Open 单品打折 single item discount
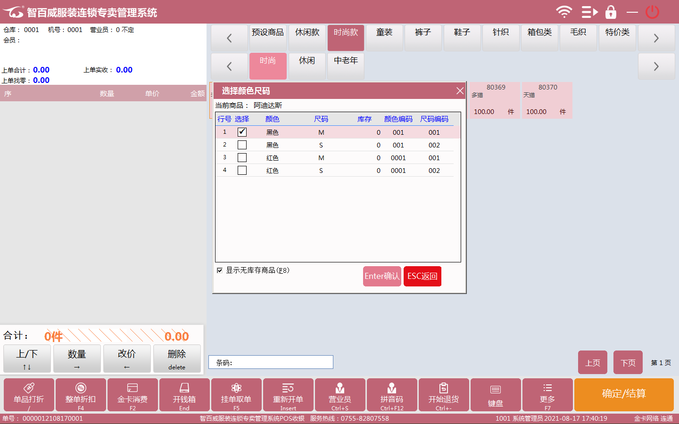Image resolution: width=679 pixels, height=424 pixels. tap(29, 395)
